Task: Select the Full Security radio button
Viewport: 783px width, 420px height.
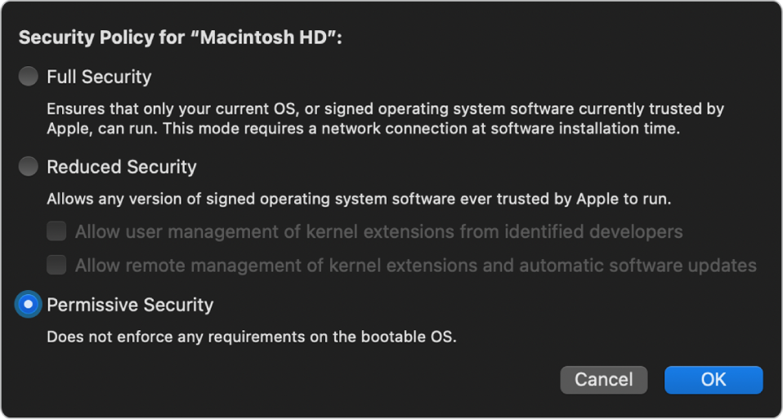Action: pos(29,77)
